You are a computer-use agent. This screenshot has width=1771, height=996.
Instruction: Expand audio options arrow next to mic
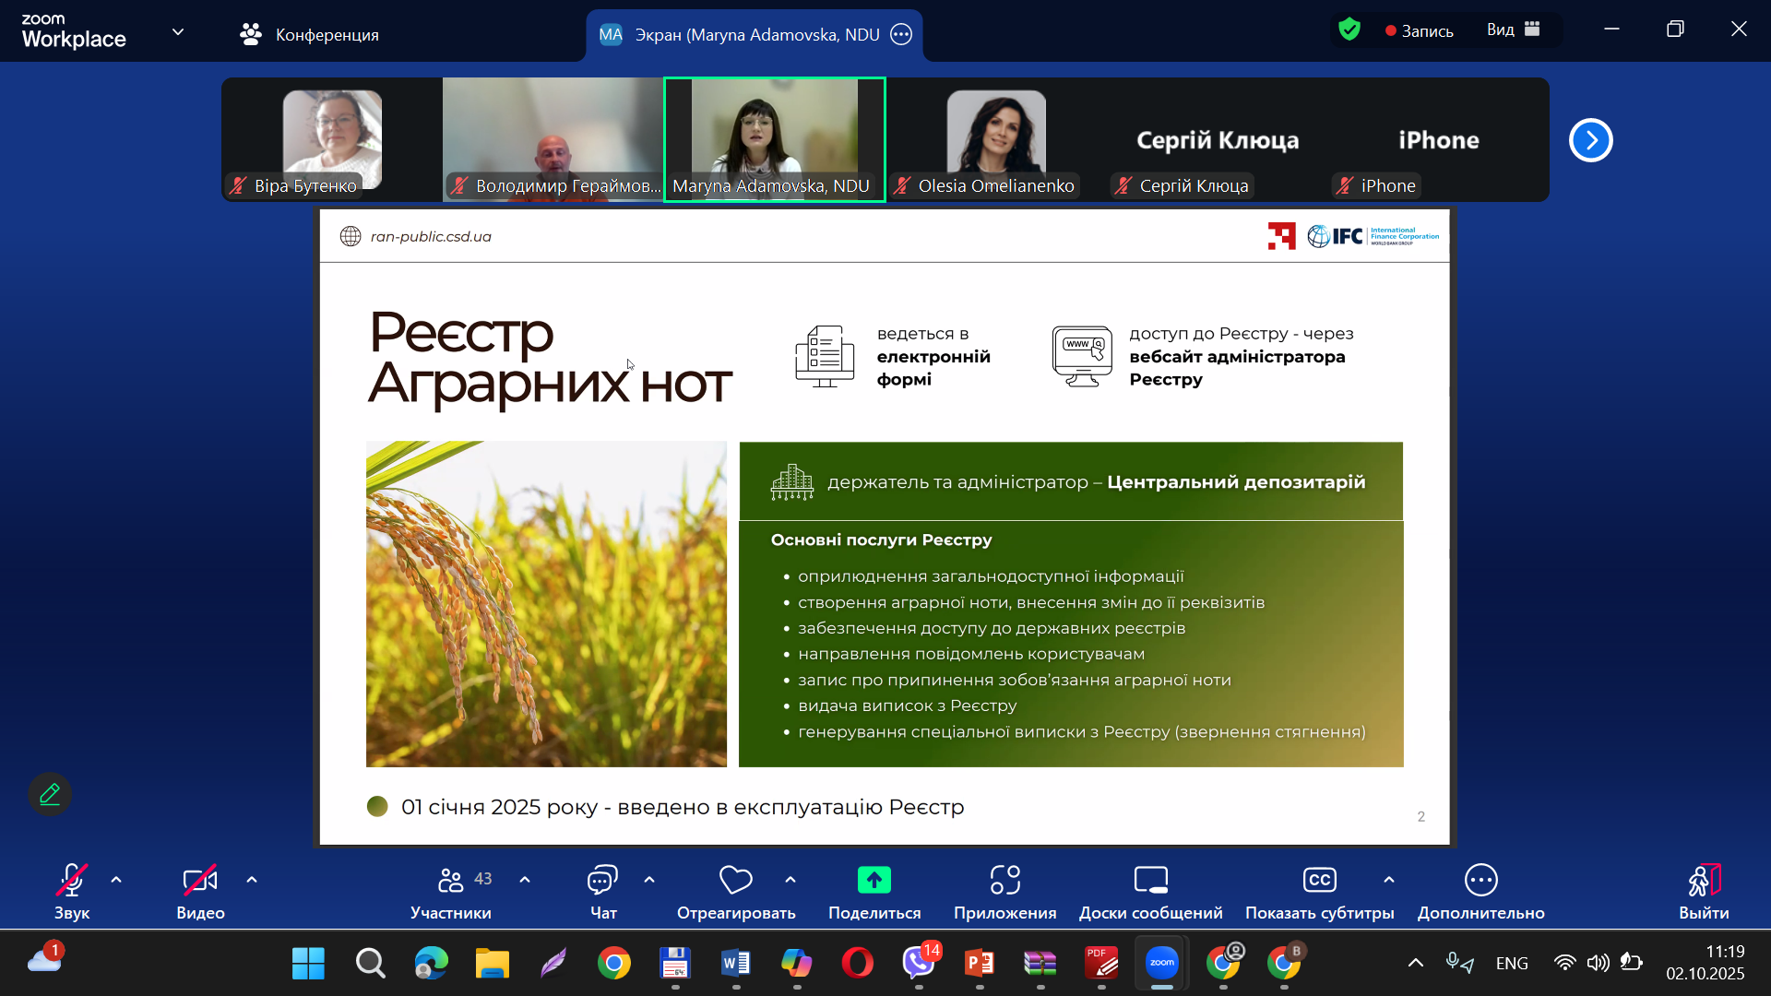[116, 880]
